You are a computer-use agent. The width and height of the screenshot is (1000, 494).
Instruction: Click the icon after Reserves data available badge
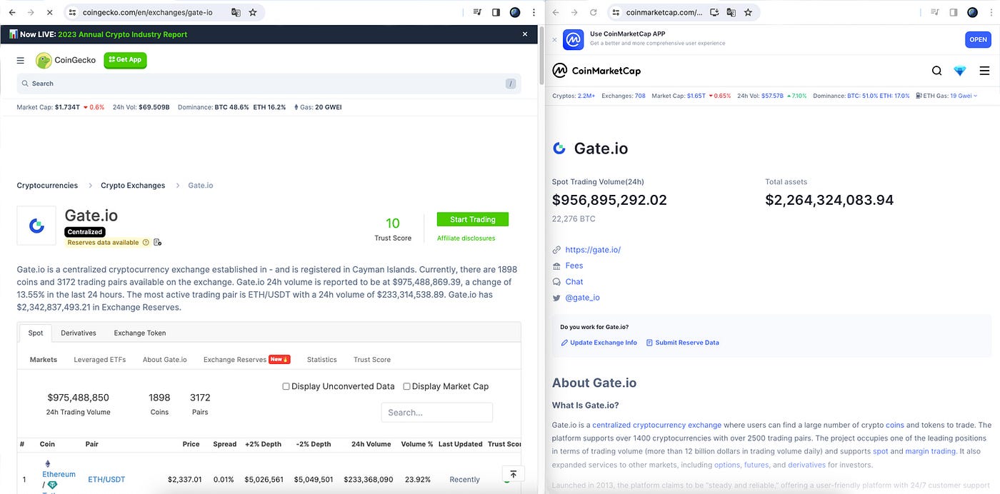pyautogui.click(x=158, y=243)
